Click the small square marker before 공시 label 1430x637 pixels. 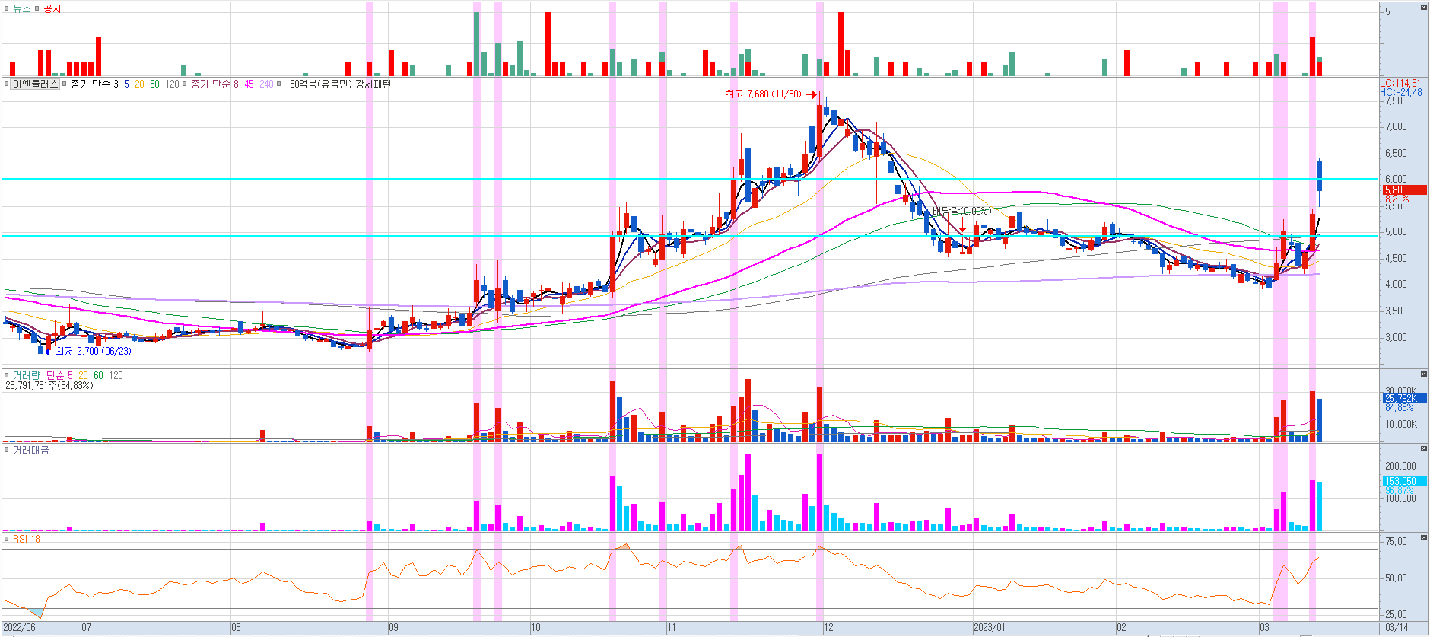pyautogui.click(x=37, y=8)
